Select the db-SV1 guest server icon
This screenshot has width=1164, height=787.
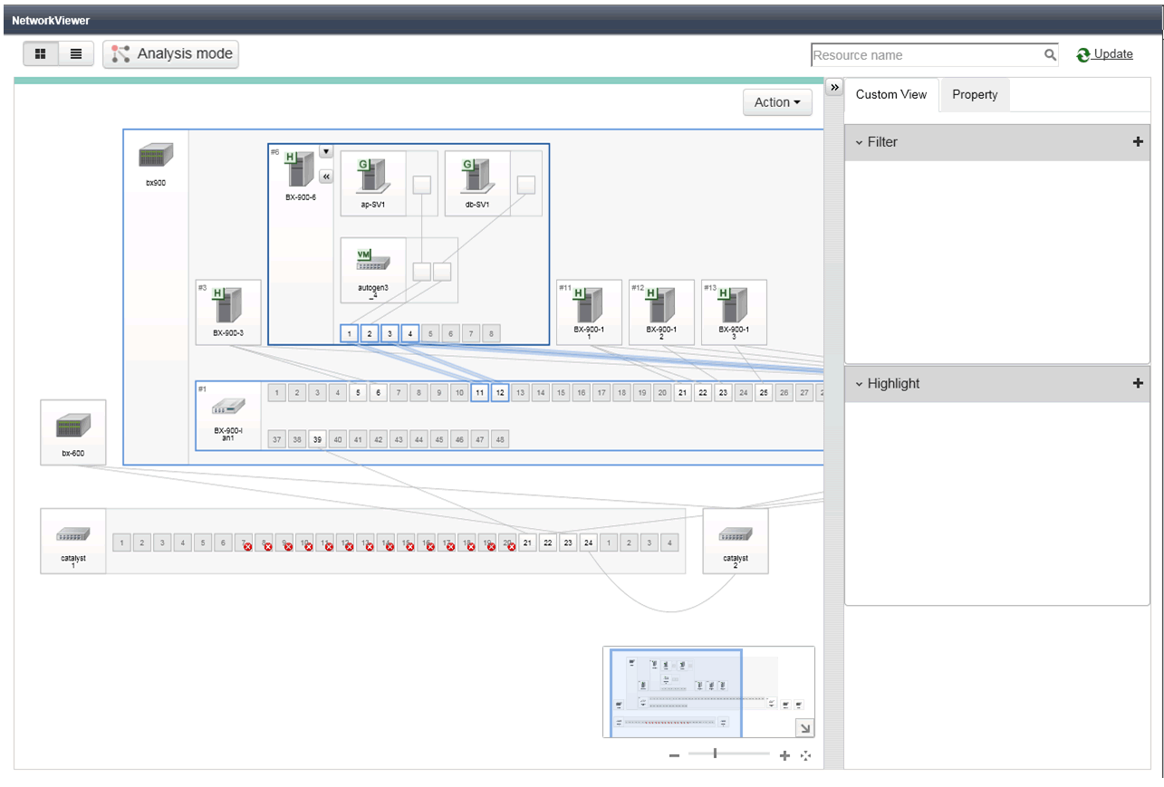pyautogui.click(x=476, y=174)
